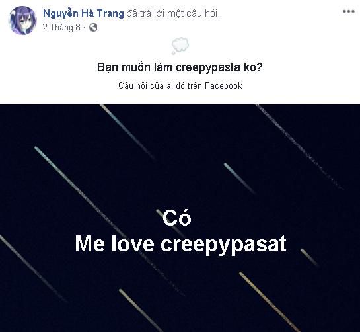Click the thought bubble question icon
The height and width of the screenshot is (332, 360).
point(180,46)
